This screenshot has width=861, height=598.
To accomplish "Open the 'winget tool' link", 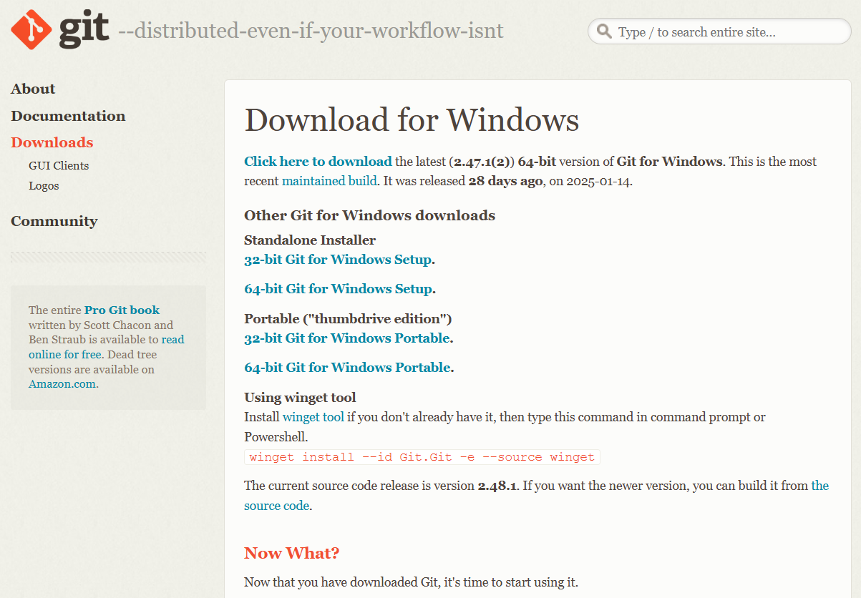I will [x=313, y=417].
